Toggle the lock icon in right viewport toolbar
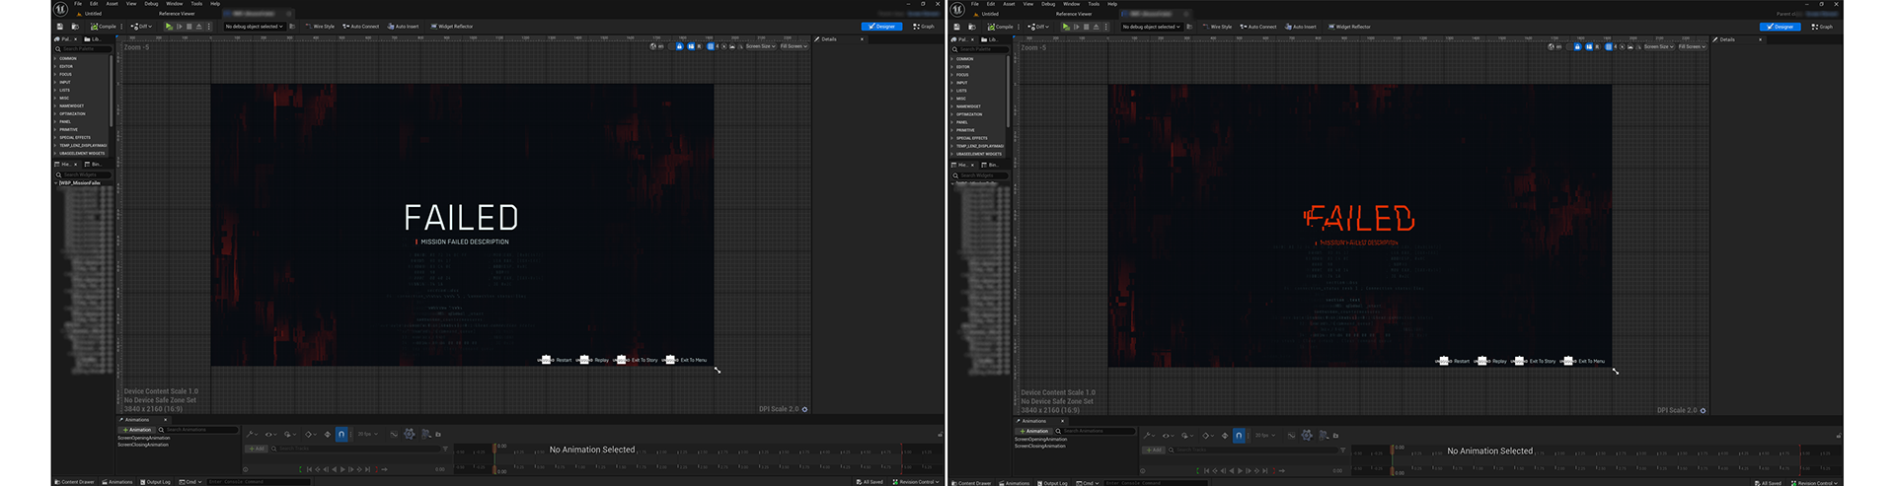The image size is (1895, 486). (1577, 46)
